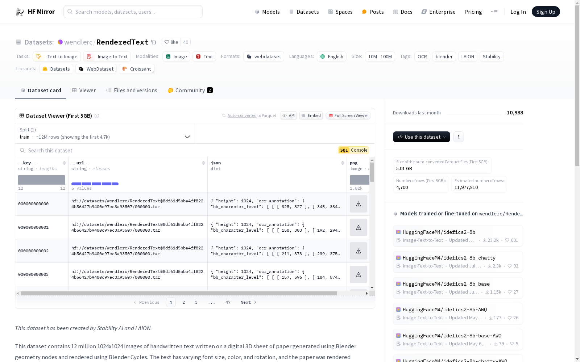Like the RenderedText dataset

click(x=171, y=42)
